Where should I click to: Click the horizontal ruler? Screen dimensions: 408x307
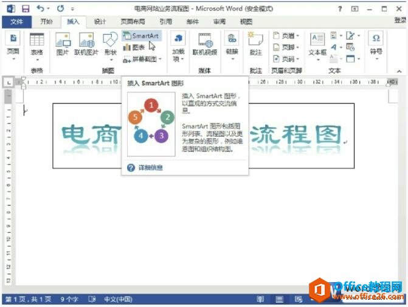pos(207,82)
